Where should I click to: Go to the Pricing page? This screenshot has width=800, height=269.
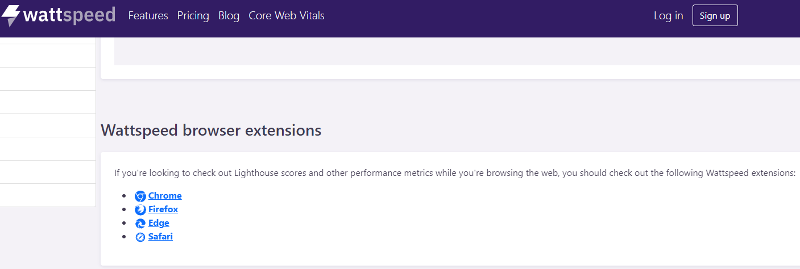pos(193,16)
